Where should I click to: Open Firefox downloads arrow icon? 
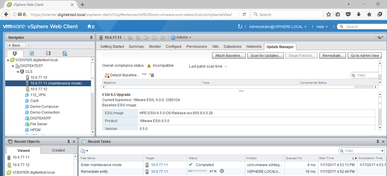pyautogui.click(x=359, y=14)
